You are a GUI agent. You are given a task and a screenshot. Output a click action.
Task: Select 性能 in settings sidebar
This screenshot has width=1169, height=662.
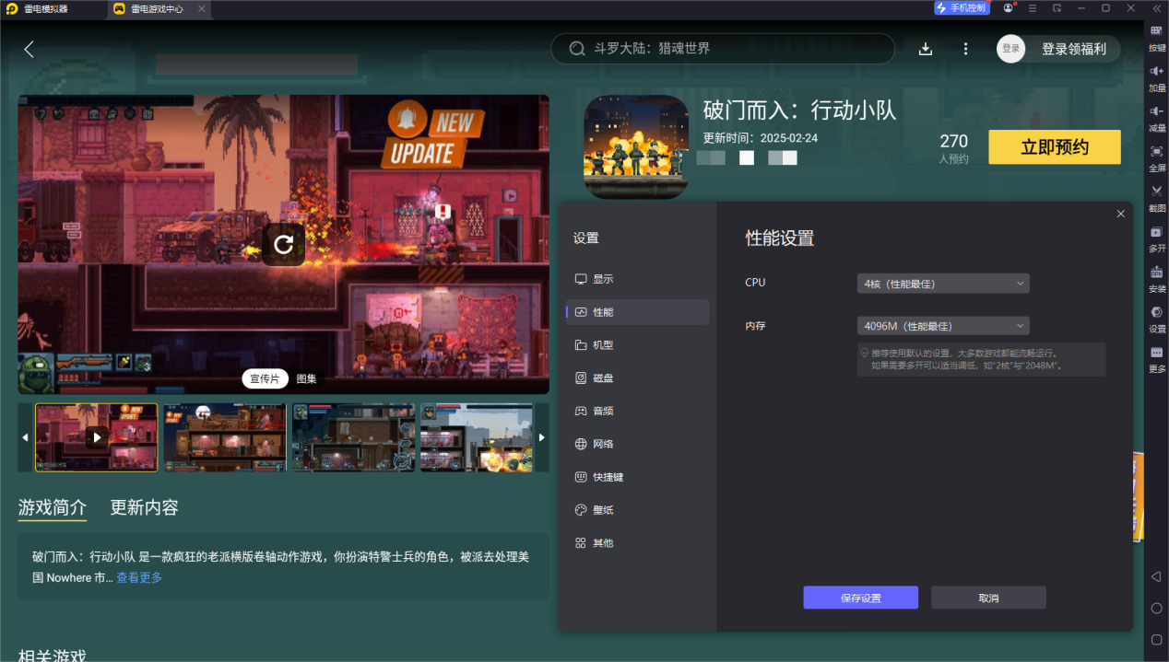638,312
